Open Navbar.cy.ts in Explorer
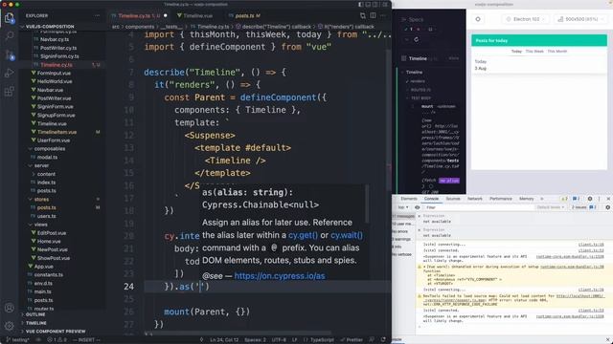The image size is (613, 344). click(55, 39)
